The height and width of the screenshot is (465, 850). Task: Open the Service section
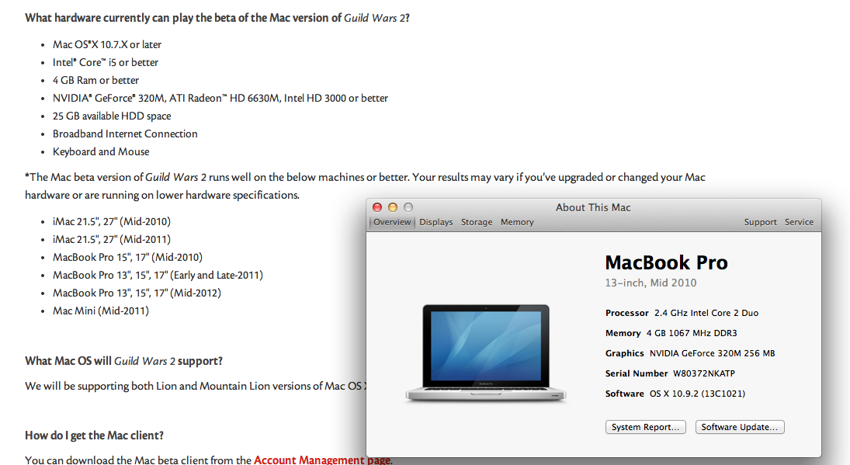pos(799,222)
